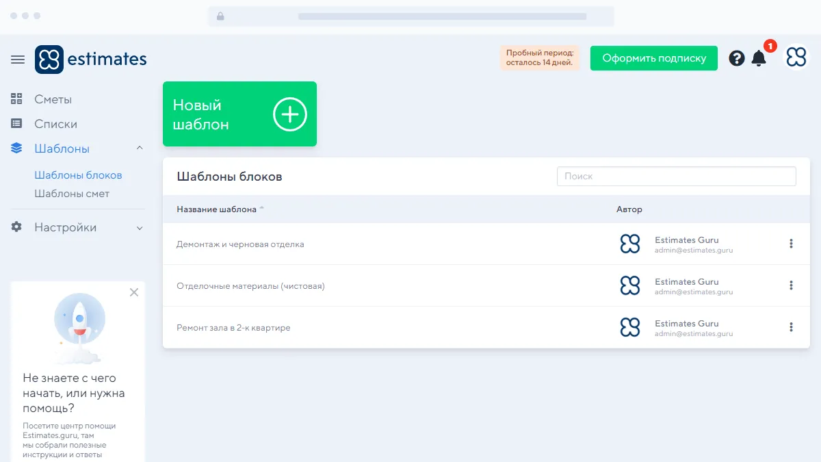This screenshot has width=821, height=462.
Task: Click the Оформить подписку button
Action: pos(653,58)
